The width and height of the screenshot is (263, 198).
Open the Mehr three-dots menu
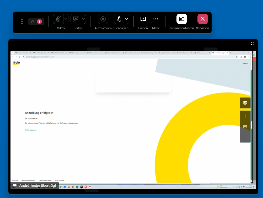(x=156, y=19)
